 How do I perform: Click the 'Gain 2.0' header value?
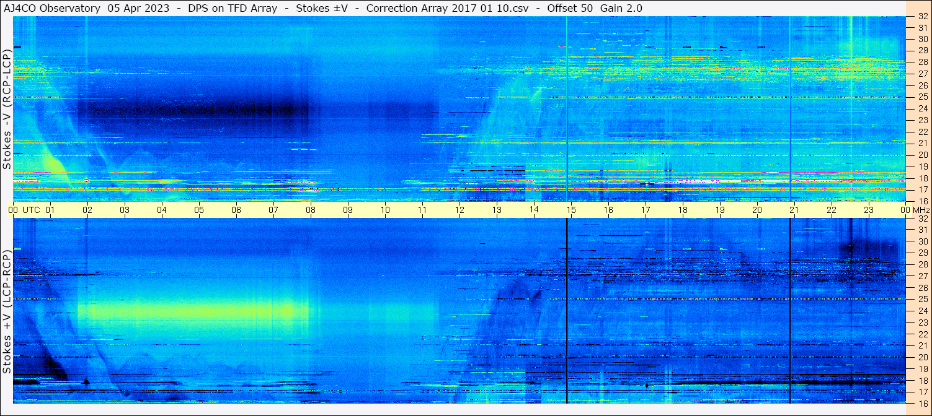621,8
